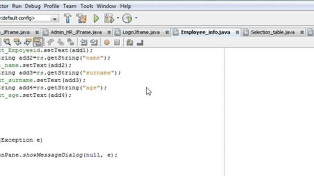Click the Uncomment icon in editor toolbar
Viewport: 314px width, 176px height.
[140, 43]
